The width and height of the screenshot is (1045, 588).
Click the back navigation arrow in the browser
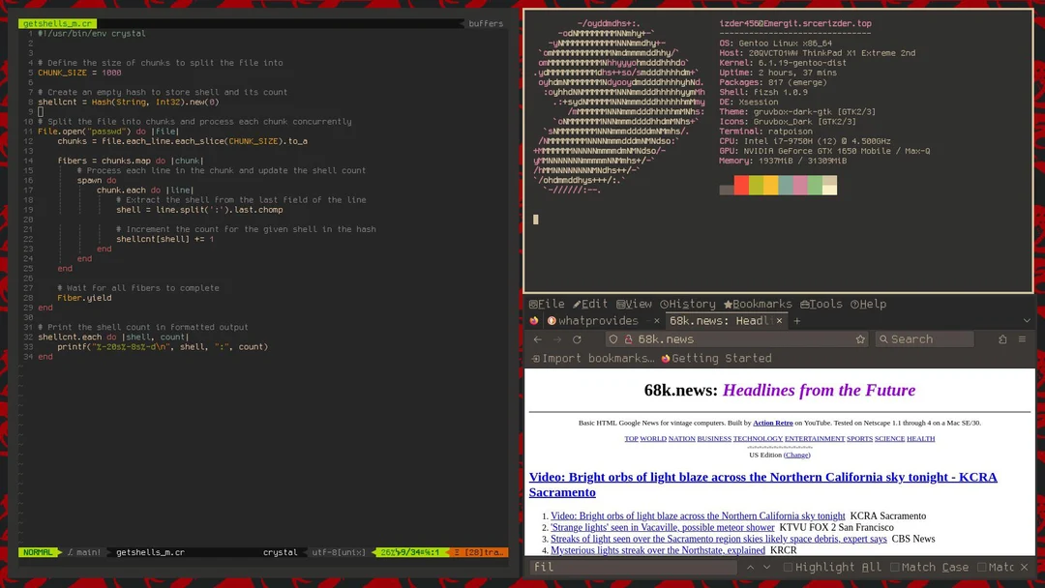[538, 338]
